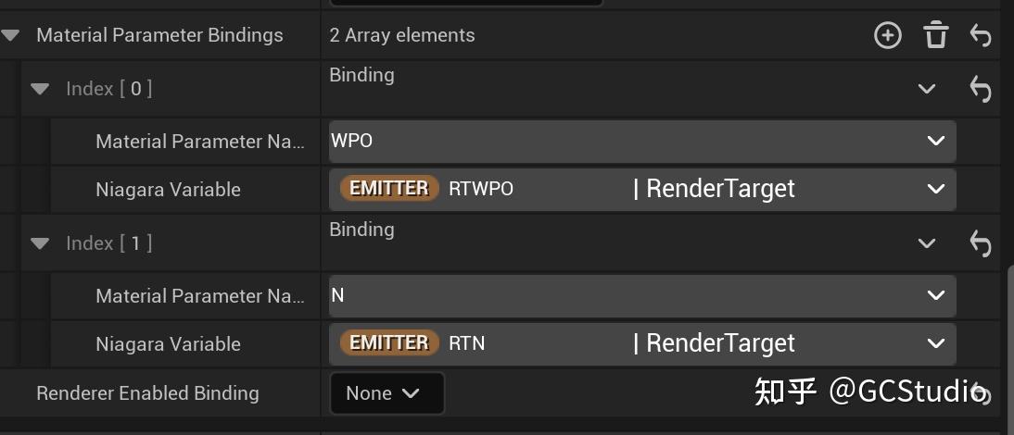
Task: Open the N material parameter name dropdown
Action: 934,295
